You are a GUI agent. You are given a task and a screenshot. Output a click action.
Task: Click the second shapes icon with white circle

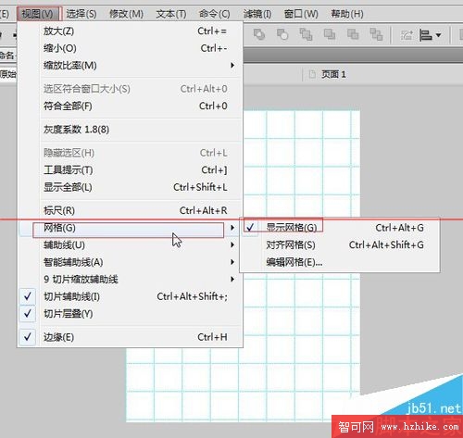pyautogui.click(x=282, y=34)
